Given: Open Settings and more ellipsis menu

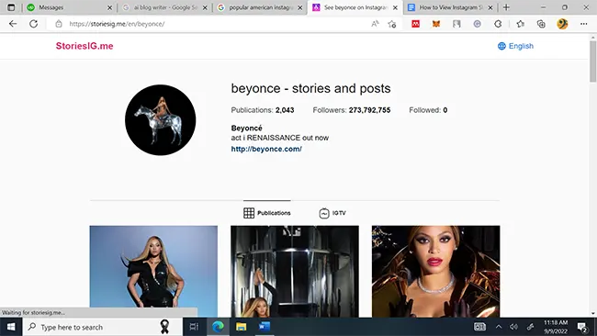Looking at the screenshot, I should (583, 24).
